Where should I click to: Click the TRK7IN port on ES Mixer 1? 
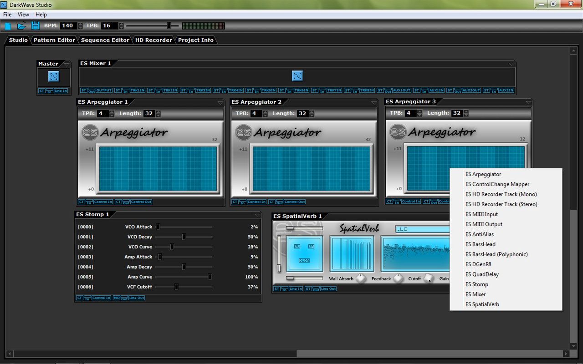click(334, 91)
